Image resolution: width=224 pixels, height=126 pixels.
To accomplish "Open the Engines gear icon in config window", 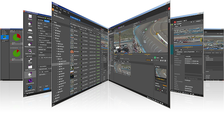I will click(x=30, y=24).
